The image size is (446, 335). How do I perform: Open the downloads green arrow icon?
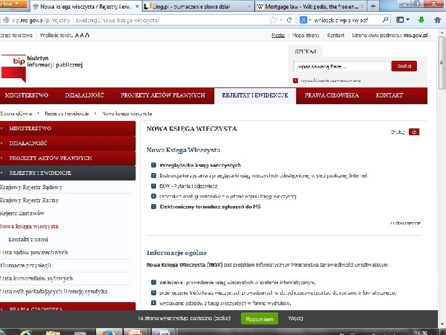421,20
